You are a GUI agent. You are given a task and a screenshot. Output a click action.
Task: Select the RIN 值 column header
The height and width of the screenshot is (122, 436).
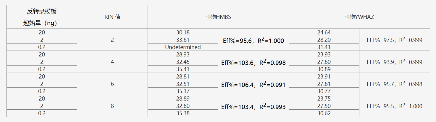pyautogui.click(x=112, y=17)
